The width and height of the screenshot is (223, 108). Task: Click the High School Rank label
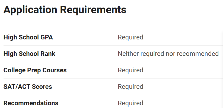pos(29,54)
